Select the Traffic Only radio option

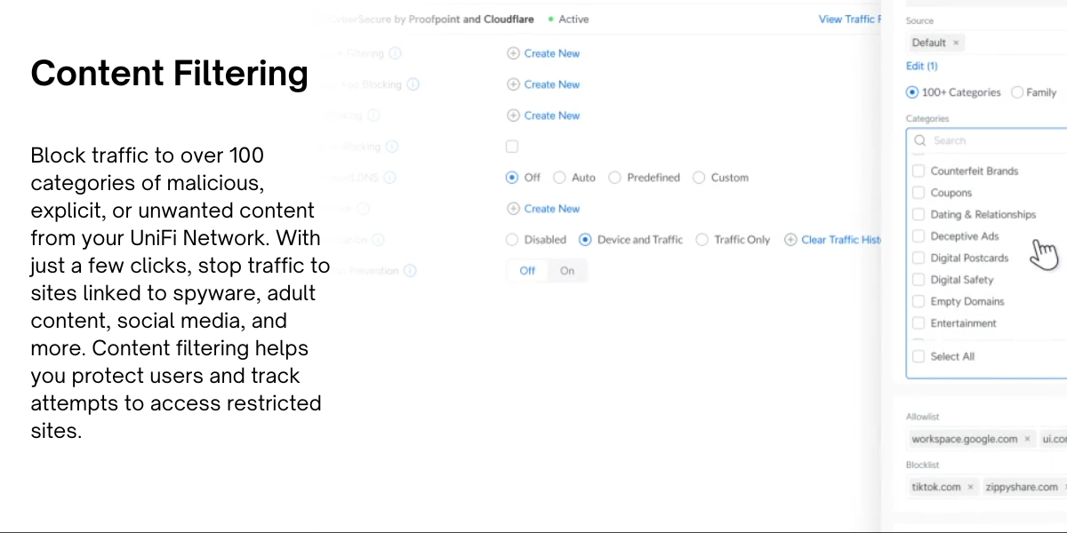702,240
